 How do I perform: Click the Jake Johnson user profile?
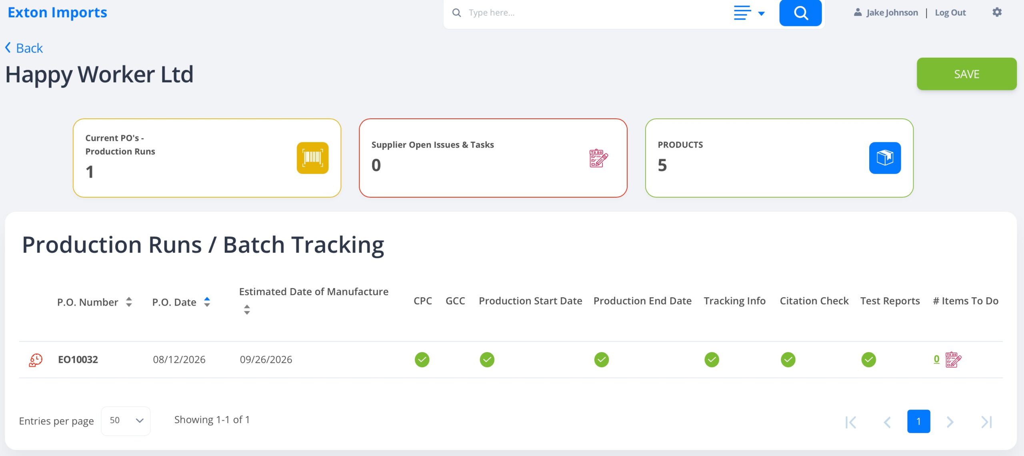(x=886, y=13)
